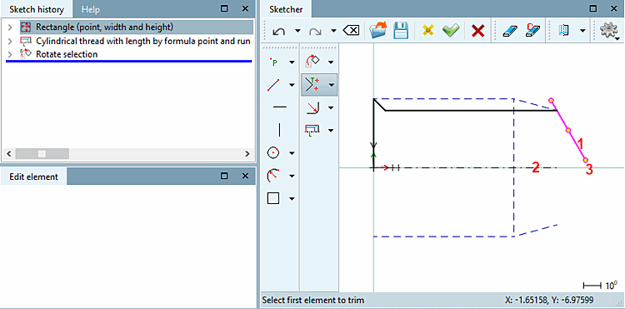Screen dimensions: 625x309
Task: Select the Fillet corner tool icon
Action: click(x=312, y=107)
